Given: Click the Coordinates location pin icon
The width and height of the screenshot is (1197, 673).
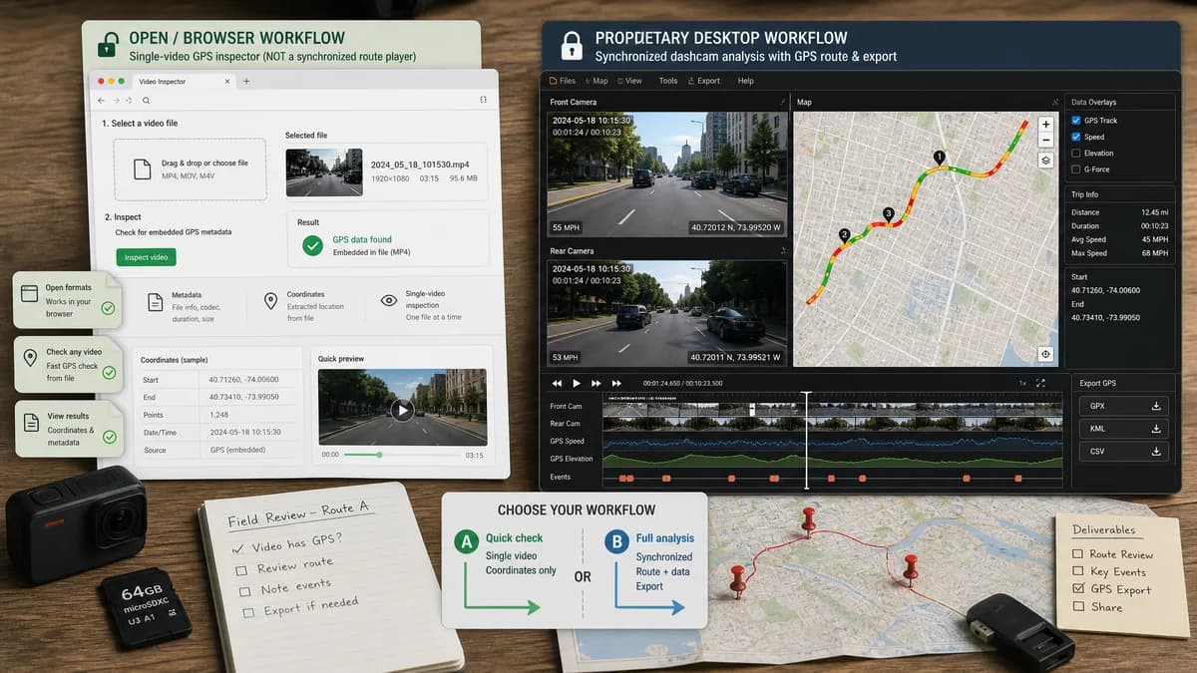Looking at the screenshot, I should 269,301.
